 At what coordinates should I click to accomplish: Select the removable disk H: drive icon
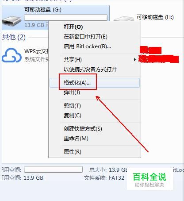pos(123,19)
